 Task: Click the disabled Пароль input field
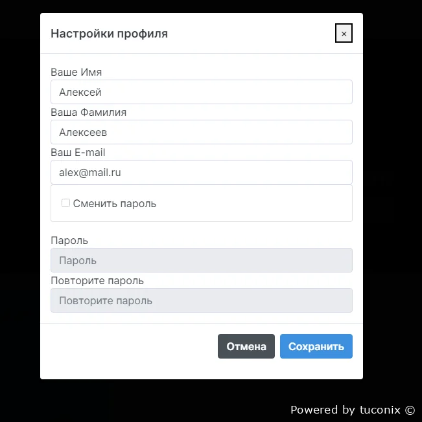pos(202,260)
